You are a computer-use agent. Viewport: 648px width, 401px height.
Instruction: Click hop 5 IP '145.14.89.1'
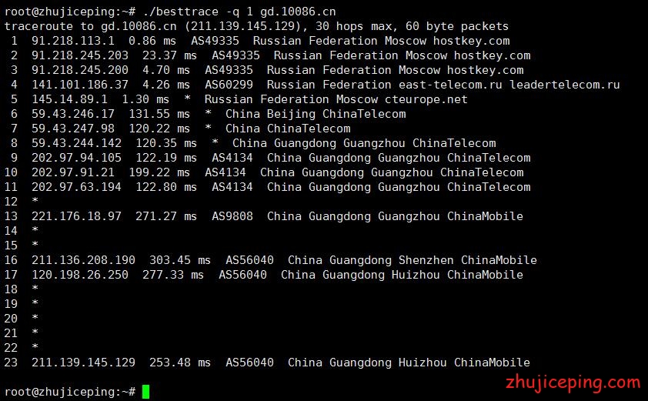point(69,99)
